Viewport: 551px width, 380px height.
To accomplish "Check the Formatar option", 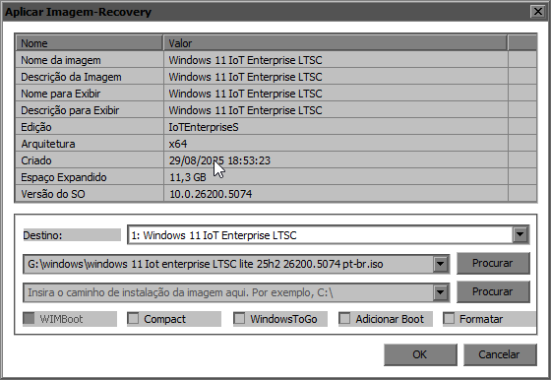I will 449,319.
